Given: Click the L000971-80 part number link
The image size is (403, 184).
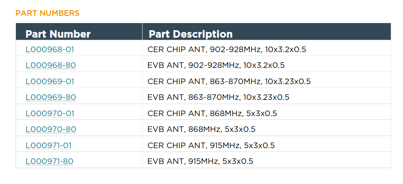Looking at the screenshot, I should pyautogui.click(x=49, y=161).
